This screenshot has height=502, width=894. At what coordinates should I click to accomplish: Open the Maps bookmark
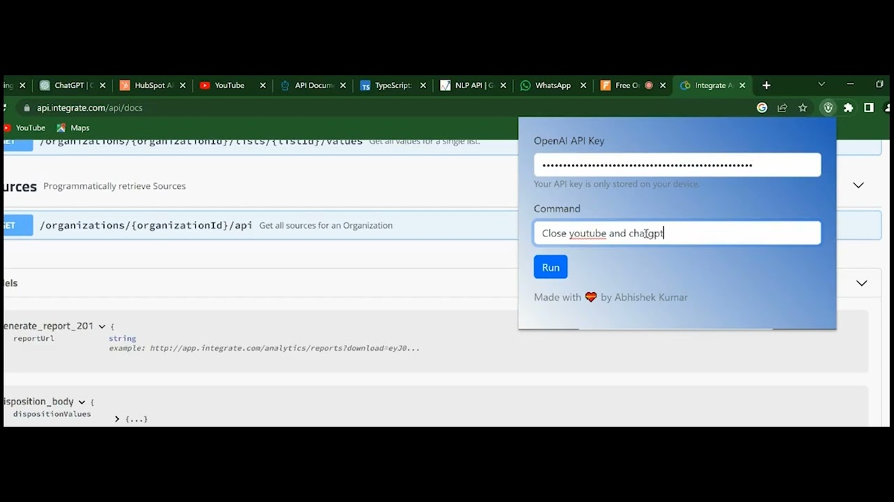click(x=73, y=128)
